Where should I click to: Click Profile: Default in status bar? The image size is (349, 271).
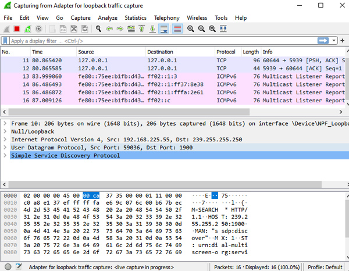(x=325, y=267)
